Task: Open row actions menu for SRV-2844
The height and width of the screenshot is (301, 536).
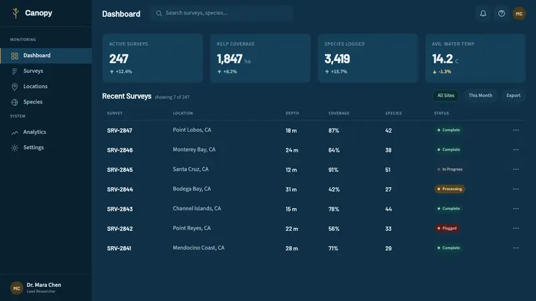Action: click(515, 189)
